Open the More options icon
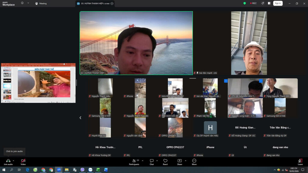 (x=194, y=161)
